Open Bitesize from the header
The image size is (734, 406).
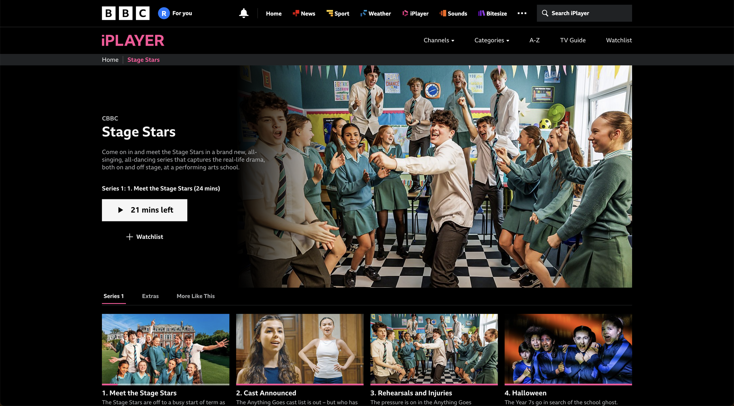[492, 13]
